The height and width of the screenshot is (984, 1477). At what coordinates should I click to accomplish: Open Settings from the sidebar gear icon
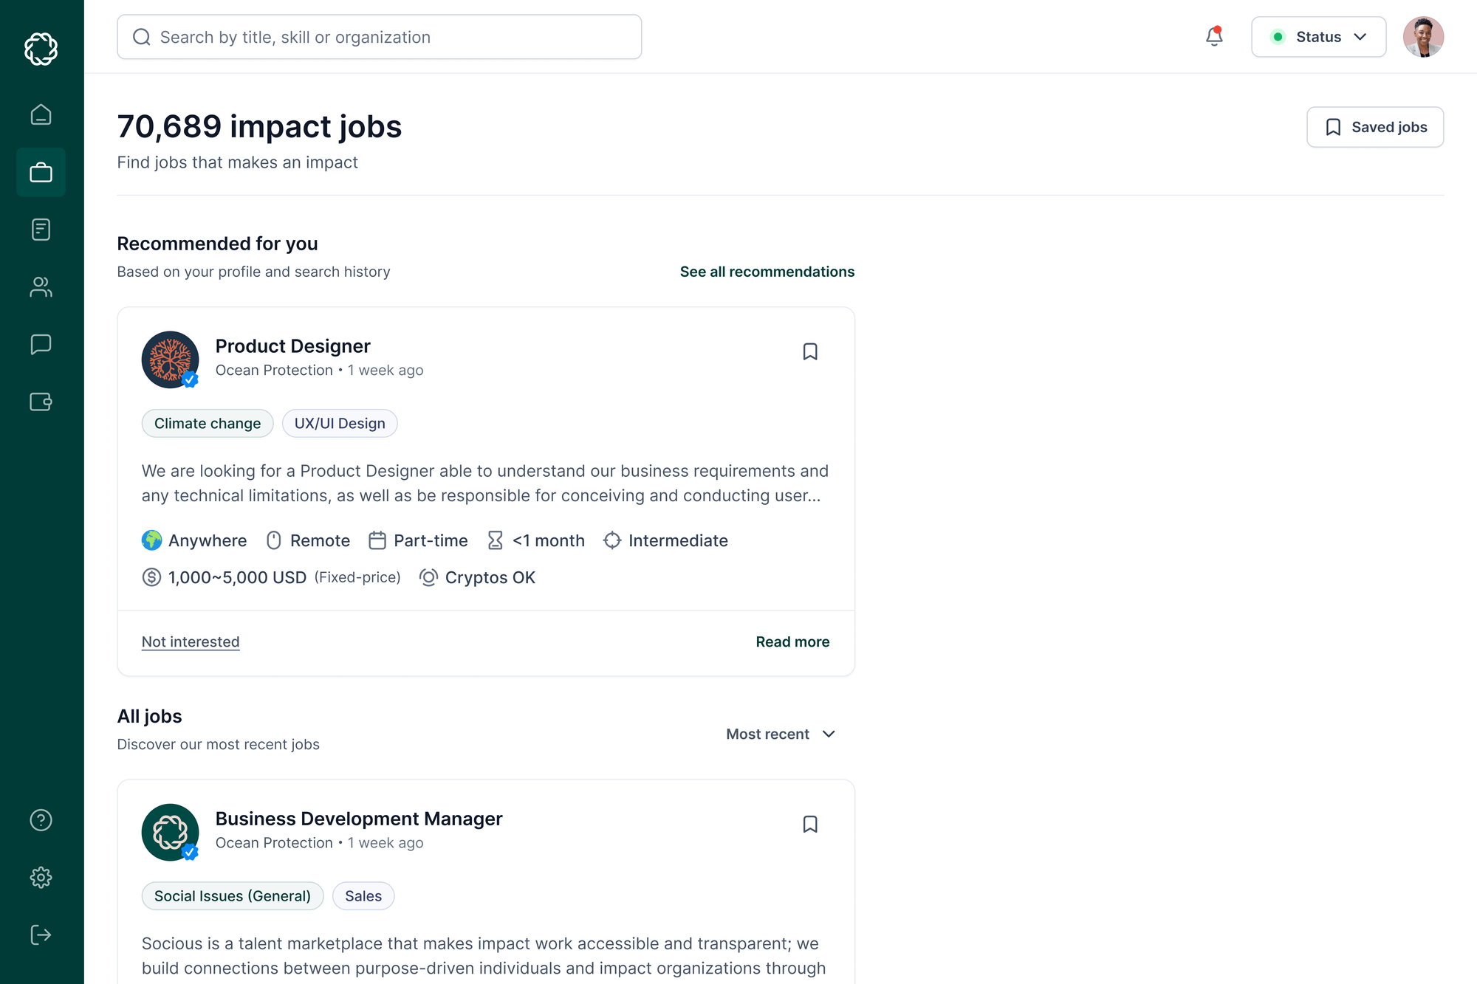[41, 877]
